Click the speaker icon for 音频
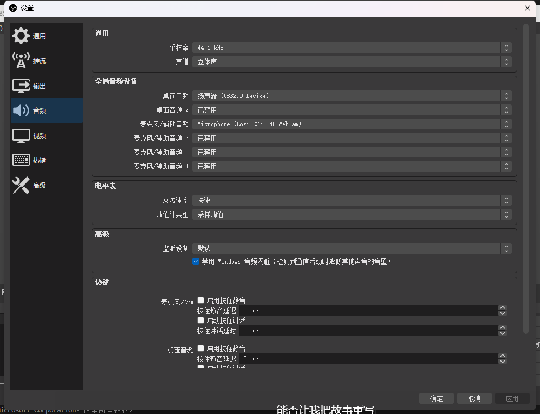 click(21, 110)
